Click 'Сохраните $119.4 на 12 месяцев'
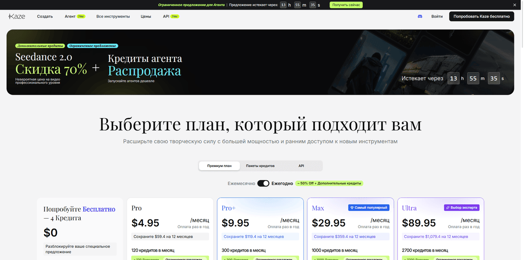This screenshot has height=260, width=524. (260, 236)
